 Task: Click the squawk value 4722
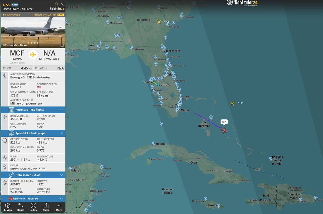pyautogui.click(x=40, y=184)
